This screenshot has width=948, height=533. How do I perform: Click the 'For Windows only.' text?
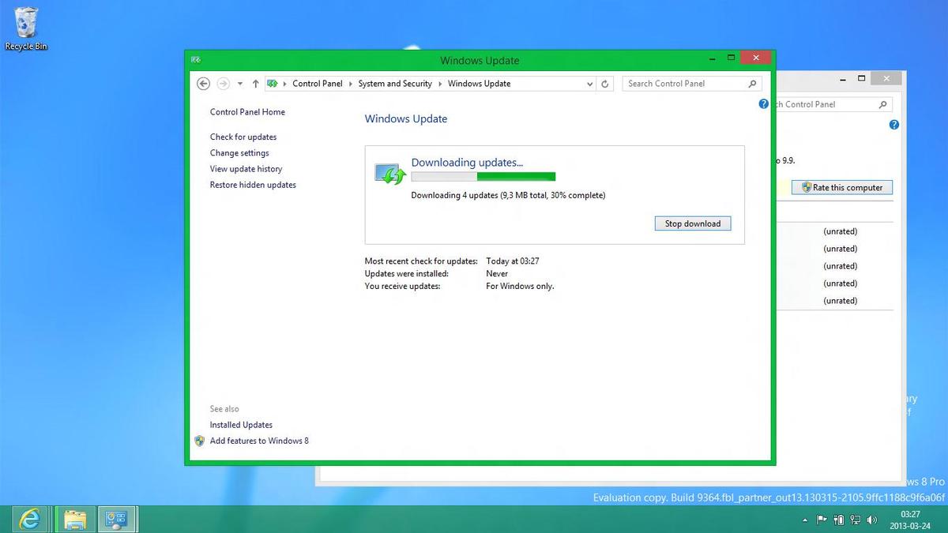click(x=520, y=287)
